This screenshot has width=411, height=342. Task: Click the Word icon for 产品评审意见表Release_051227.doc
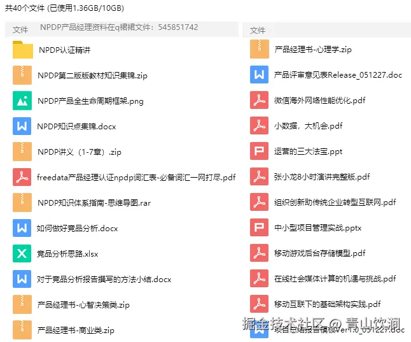click(259, 75)
